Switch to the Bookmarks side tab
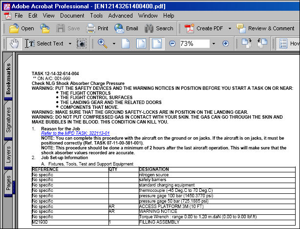300x229 pixels. coord(8,78)
